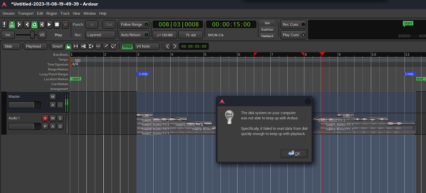
Task: Choose the Range selection tool
Action: coord(76,46)
